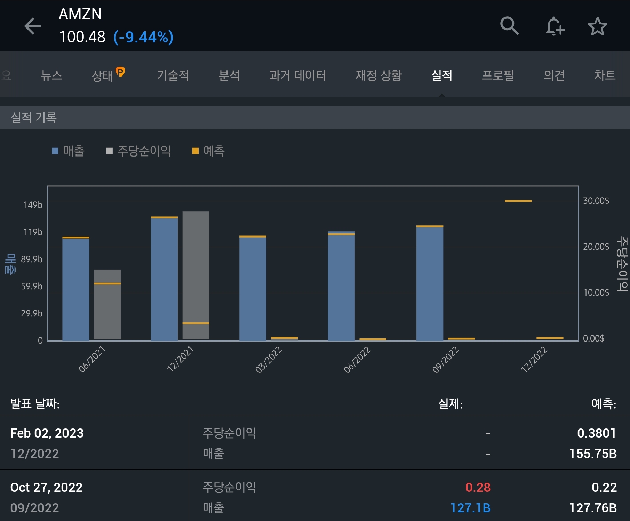Open the 프로필 tab

pyautogui.click(x=498, y=75)
